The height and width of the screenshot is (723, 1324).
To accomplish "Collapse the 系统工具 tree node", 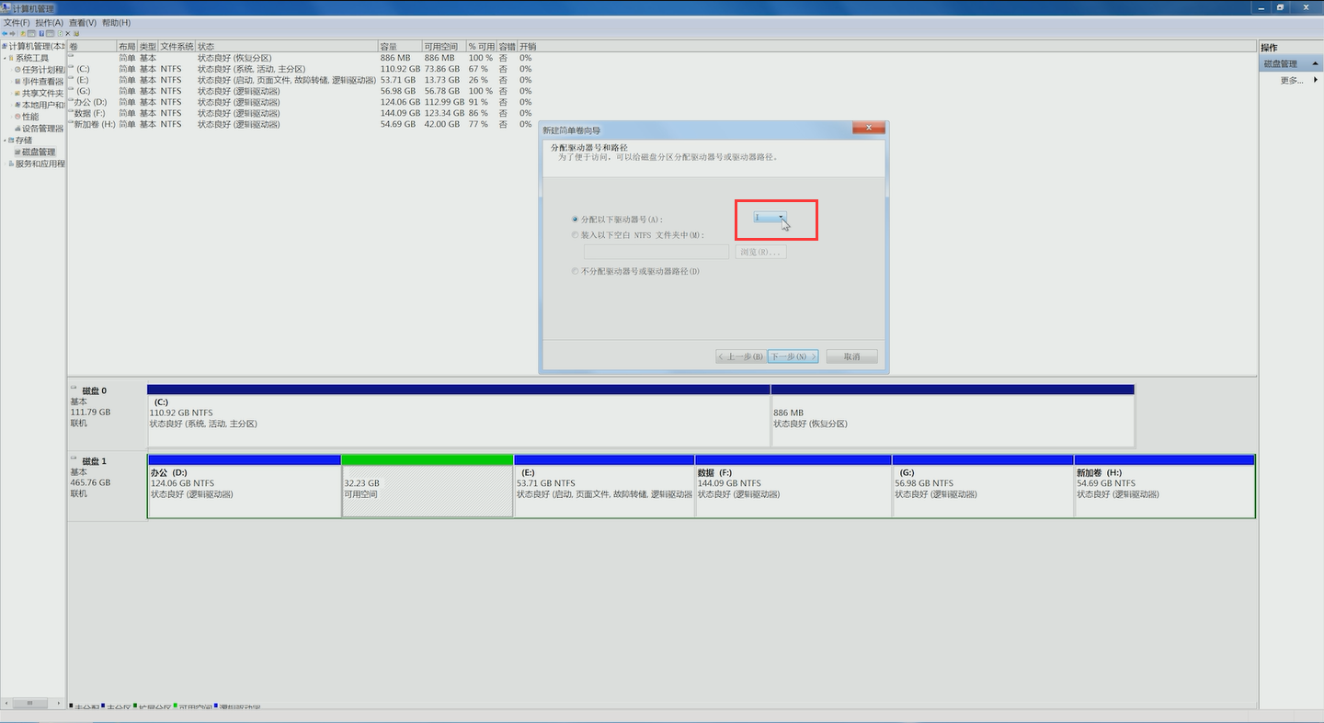I will (4, 58).
